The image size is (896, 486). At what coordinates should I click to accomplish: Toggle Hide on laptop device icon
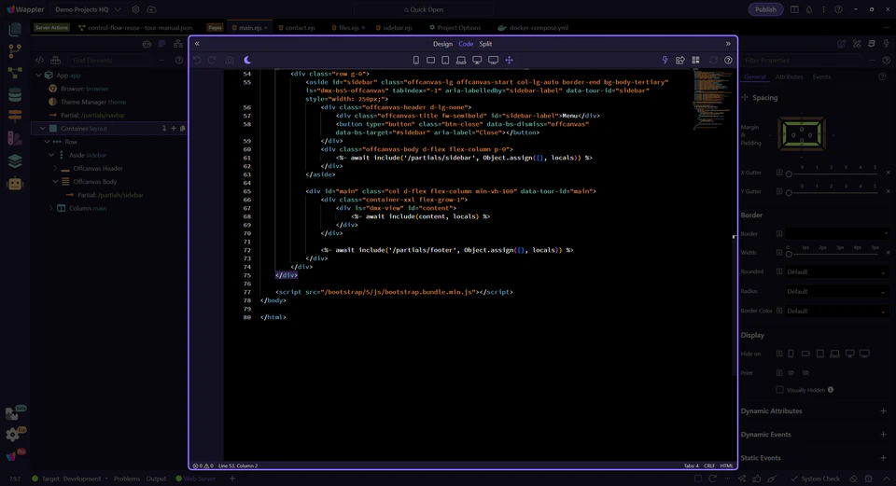tap(834, 354)
